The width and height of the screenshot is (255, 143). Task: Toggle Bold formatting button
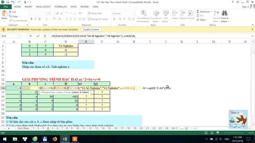[x=31, y=19]
